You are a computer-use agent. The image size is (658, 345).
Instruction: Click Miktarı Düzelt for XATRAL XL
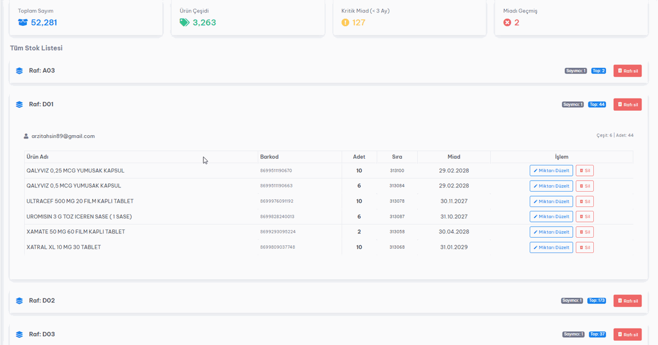pyautogui.click(x=551, y=247)
